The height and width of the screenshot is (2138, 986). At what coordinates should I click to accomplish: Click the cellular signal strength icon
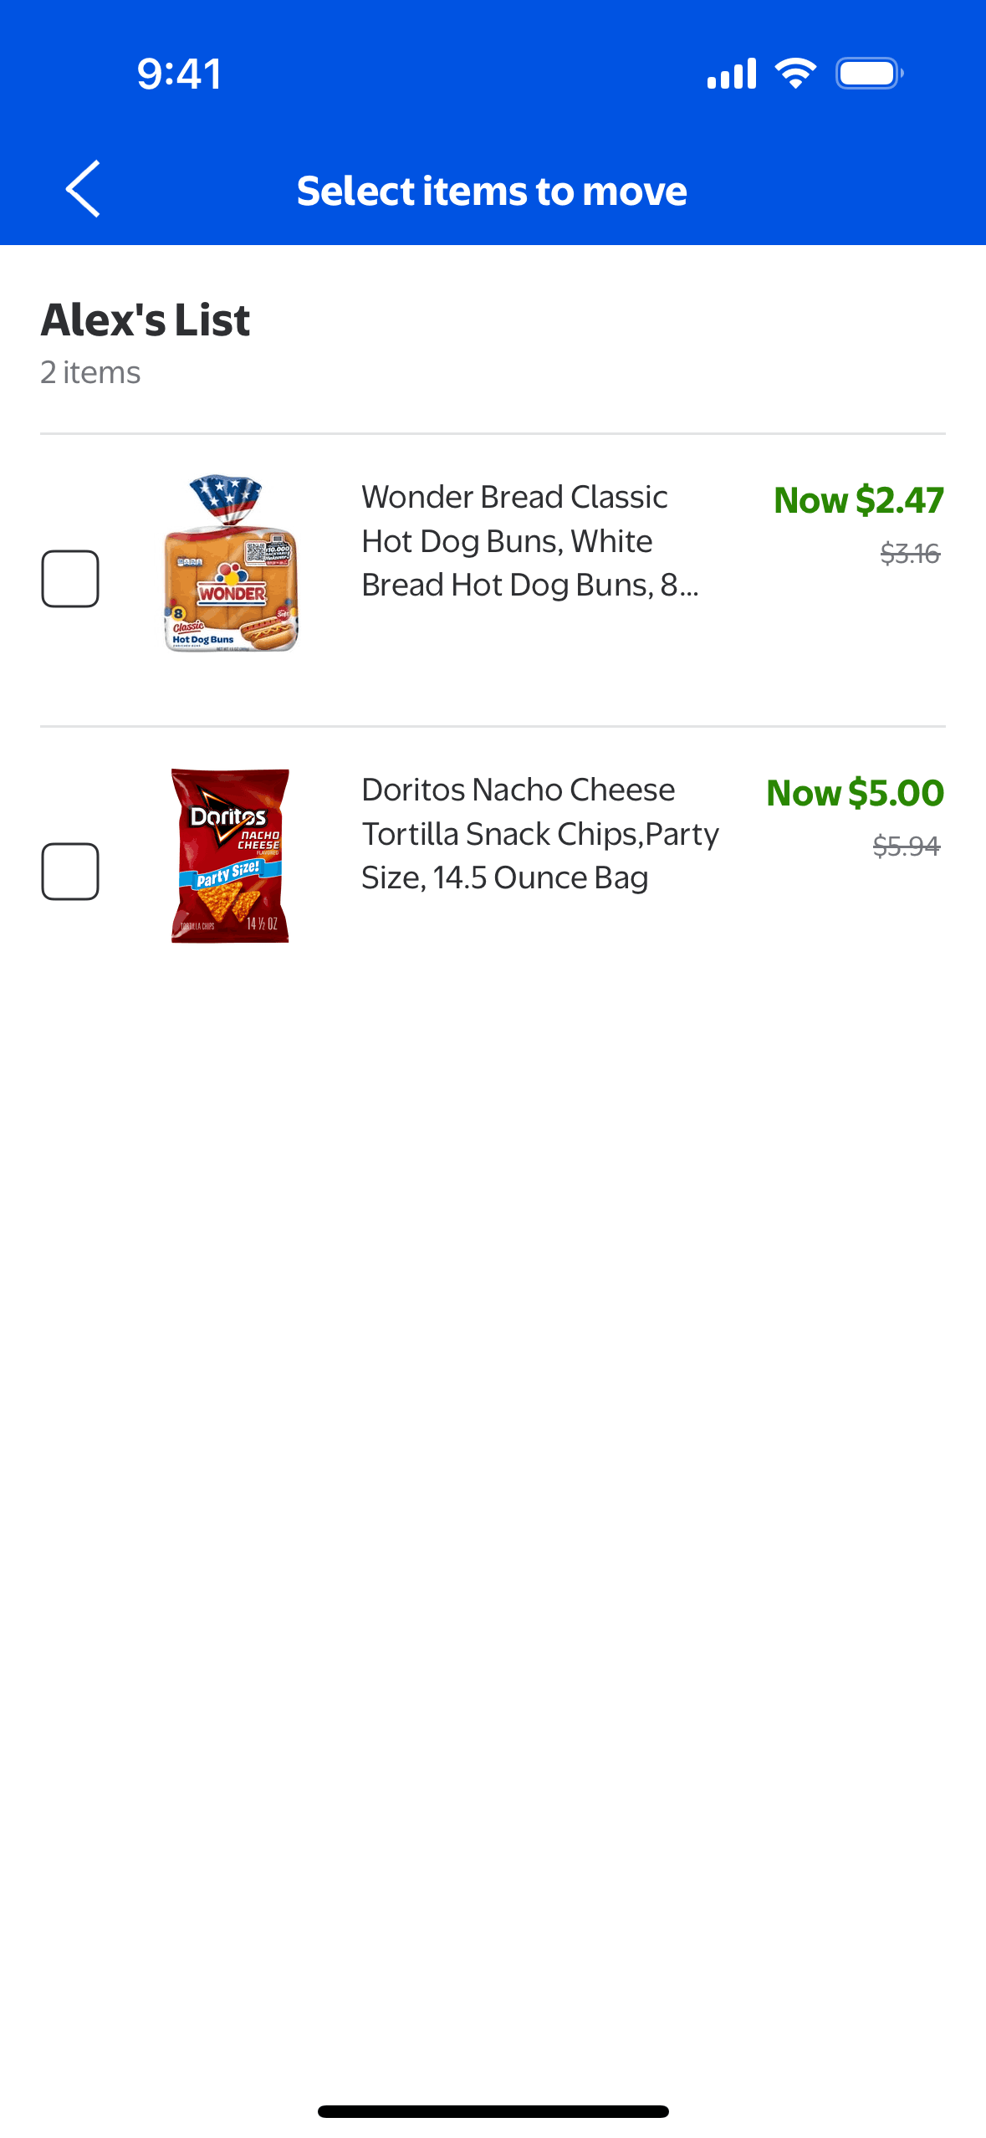point(732,74)
